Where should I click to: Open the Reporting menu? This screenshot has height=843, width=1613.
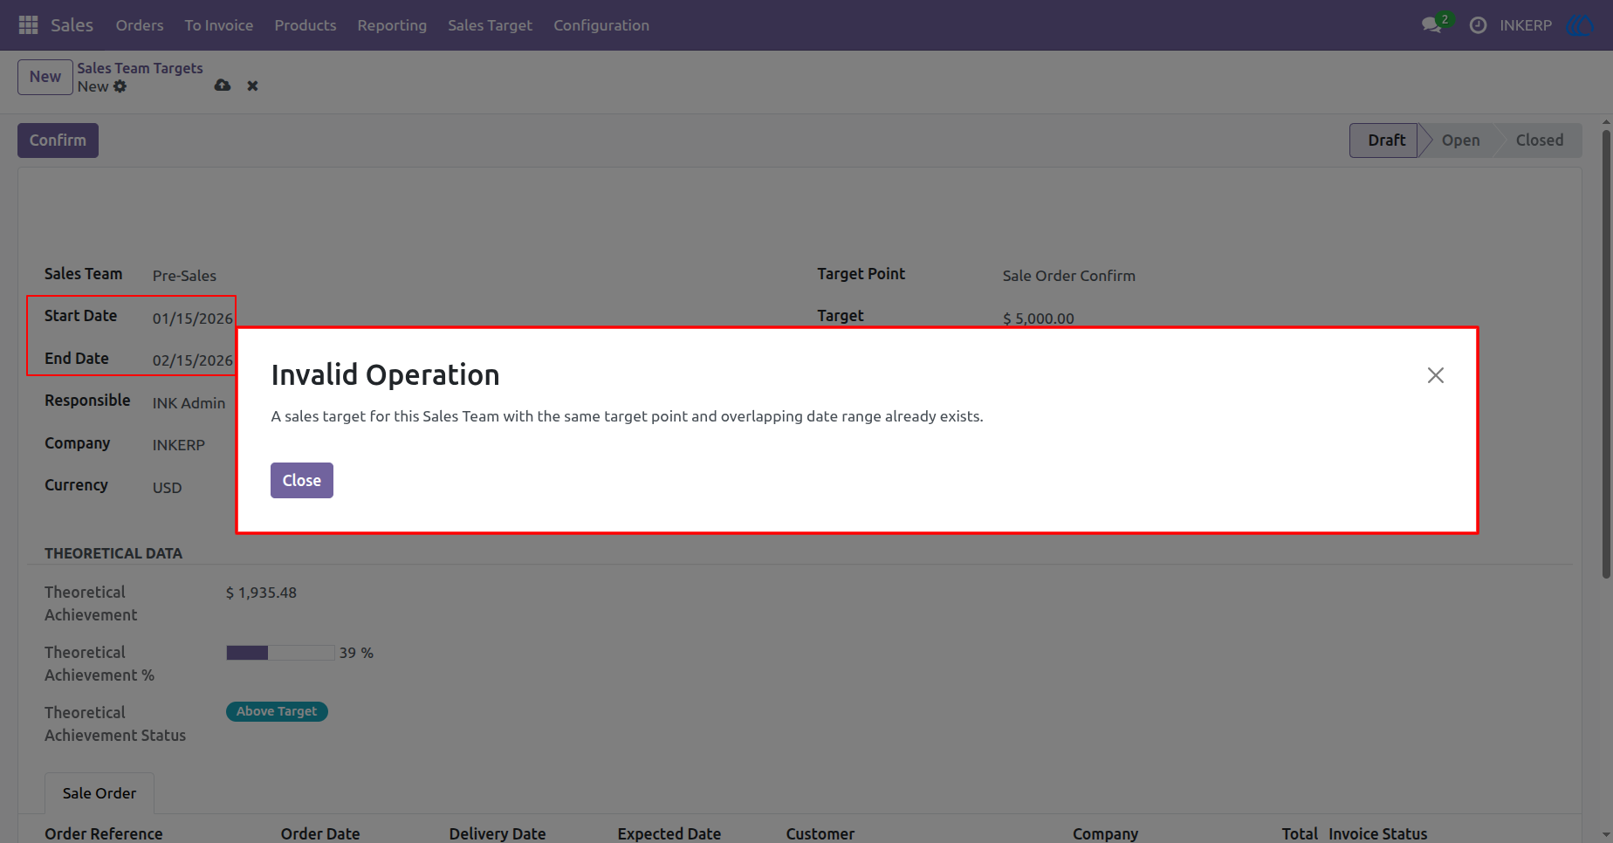392,25
